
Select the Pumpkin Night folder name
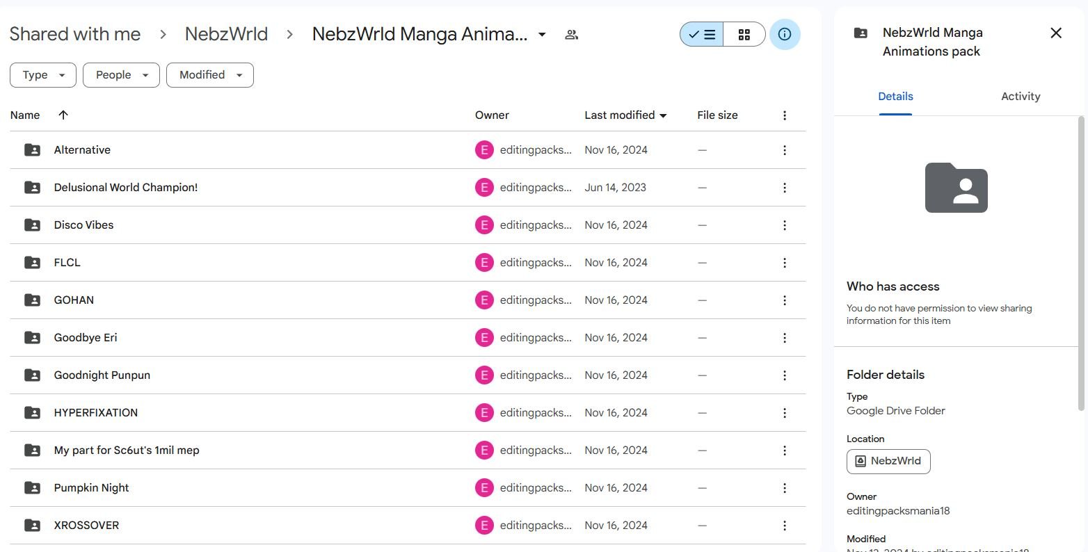[x=92, y=488]
